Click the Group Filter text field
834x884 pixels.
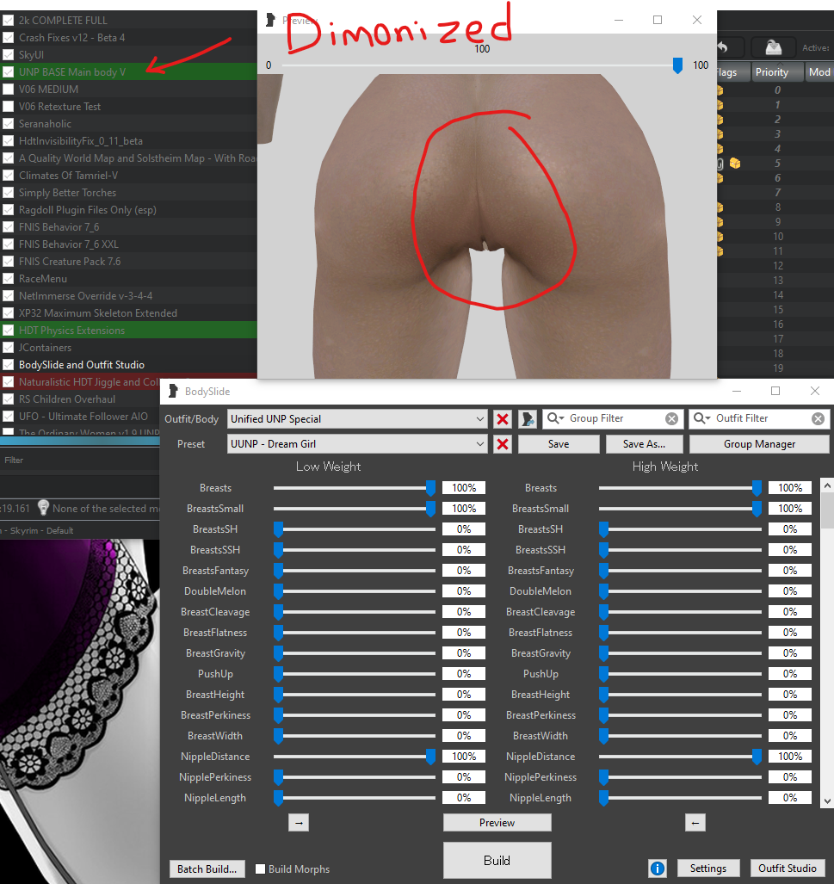click(615, 418)
